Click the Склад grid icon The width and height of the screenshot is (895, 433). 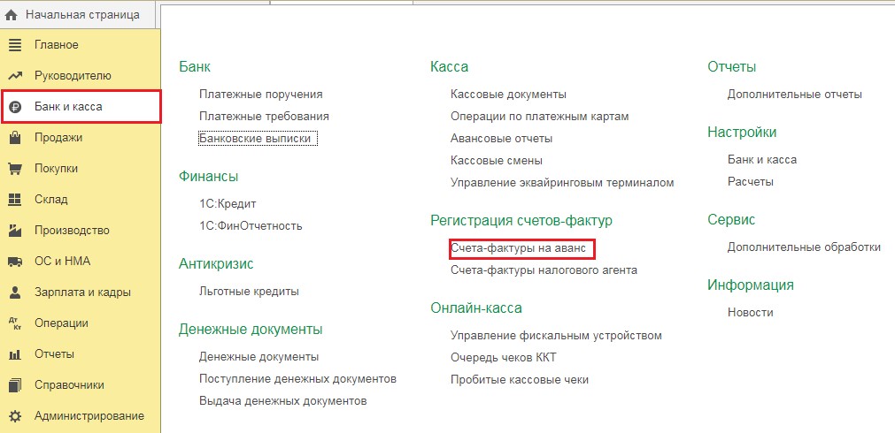click(15, 200)
